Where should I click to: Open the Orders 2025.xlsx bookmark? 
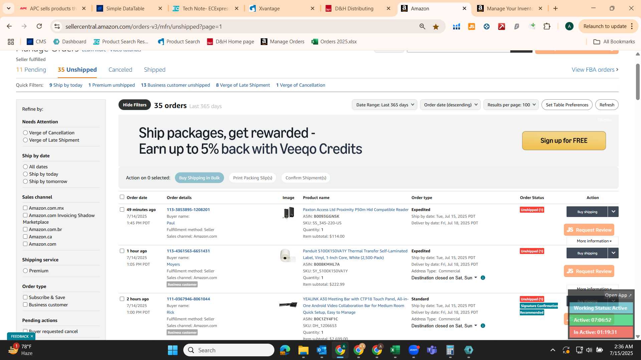[334, 42]
